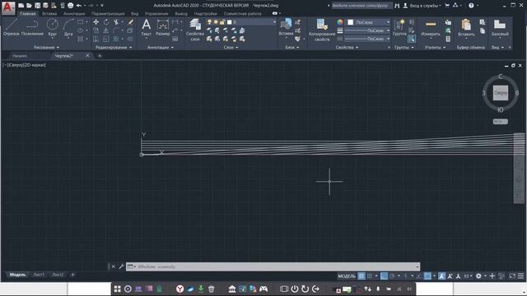Expand the Аннотации panel
This screenshot has width=527, height=296.
pos(161,48)
